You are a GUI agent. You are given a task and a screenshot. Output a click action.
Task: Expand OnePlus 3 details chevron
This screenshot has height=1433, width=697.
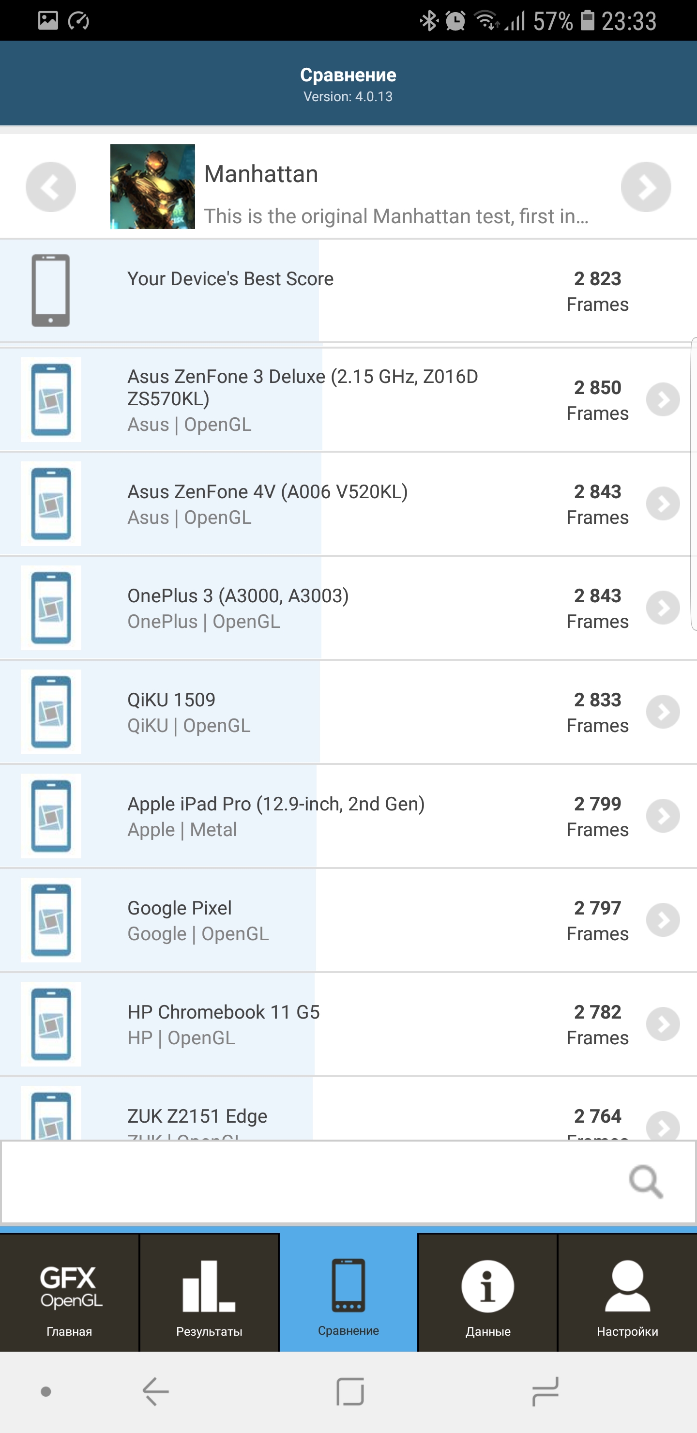pyautogui.click(x=663, y=608)
